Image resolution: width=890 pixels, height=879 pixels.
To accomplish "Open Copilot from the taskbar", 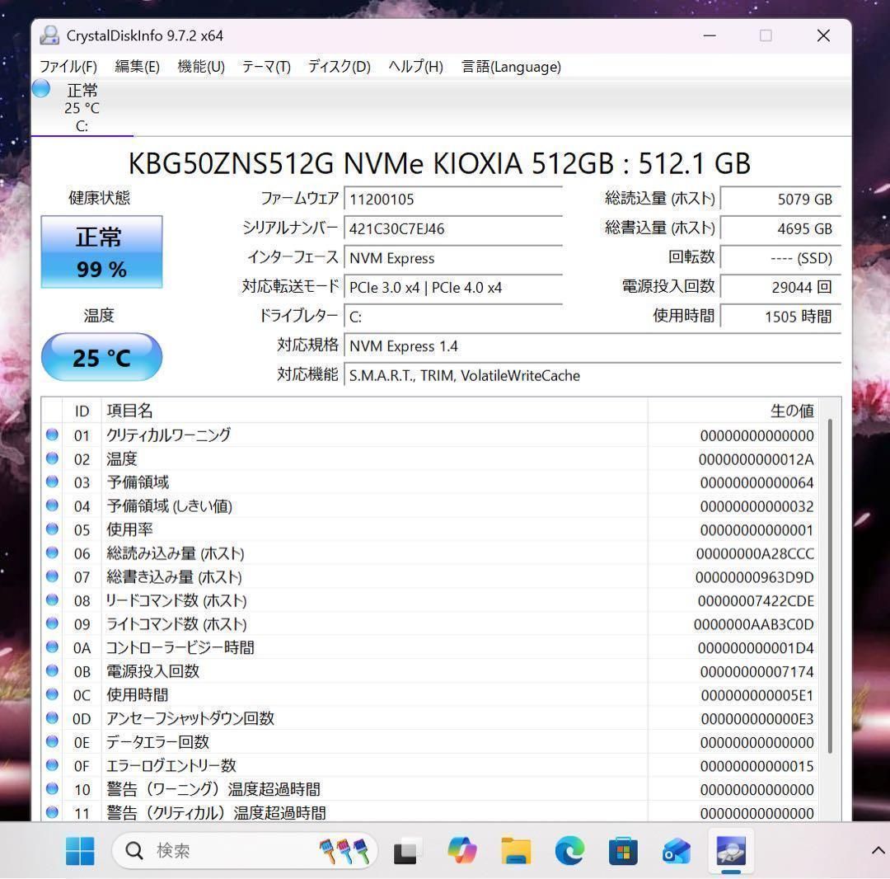I will 461,850.
